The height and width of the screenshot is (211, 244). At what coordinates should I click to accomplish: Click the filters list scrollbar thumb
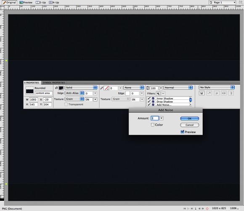[x=191, y=100]
